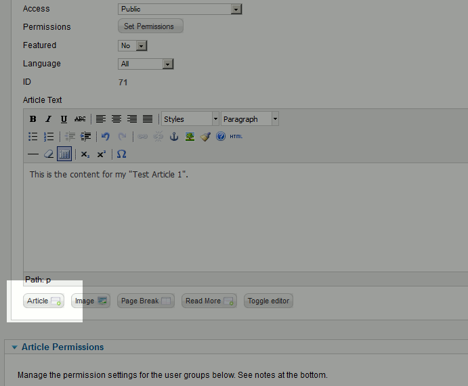Screen dimensions: 468x386
Task: Open the Access dropdown set to Public
Action: point(179,9)
